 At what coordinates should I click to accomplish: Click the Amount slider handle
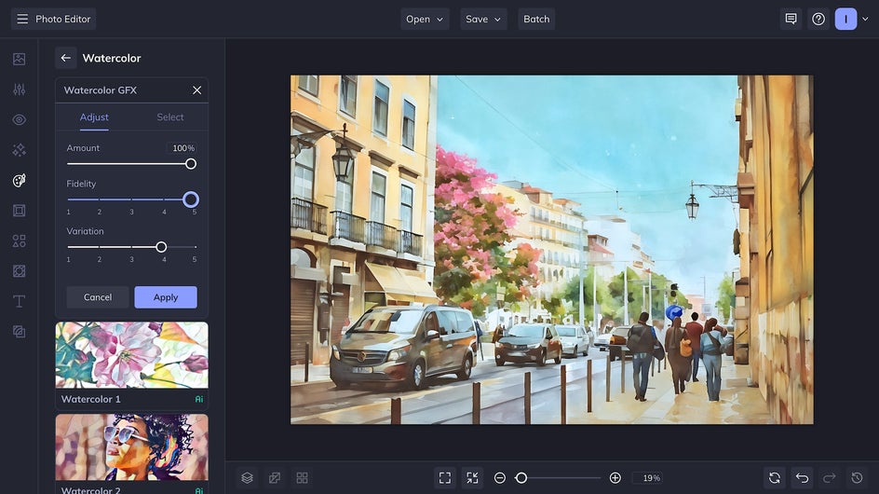[191, 164]
